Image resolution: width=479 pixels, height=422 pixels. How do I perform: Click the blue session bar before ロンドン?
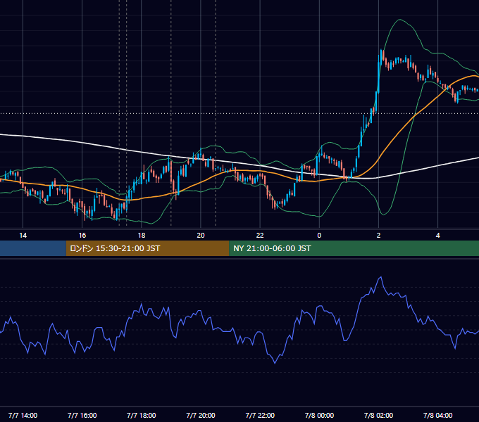pos(33,248)
